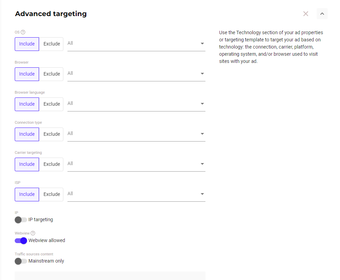This screenshot has width=340, height=280.
Task: Turn off the Webview allowed toggle
Action: tap(21, 240)
